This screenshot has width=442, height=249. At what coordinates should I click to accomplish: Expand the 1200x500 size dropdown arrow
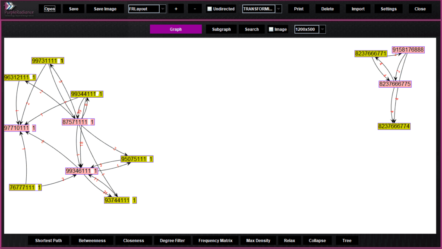[x=322, y=29]
